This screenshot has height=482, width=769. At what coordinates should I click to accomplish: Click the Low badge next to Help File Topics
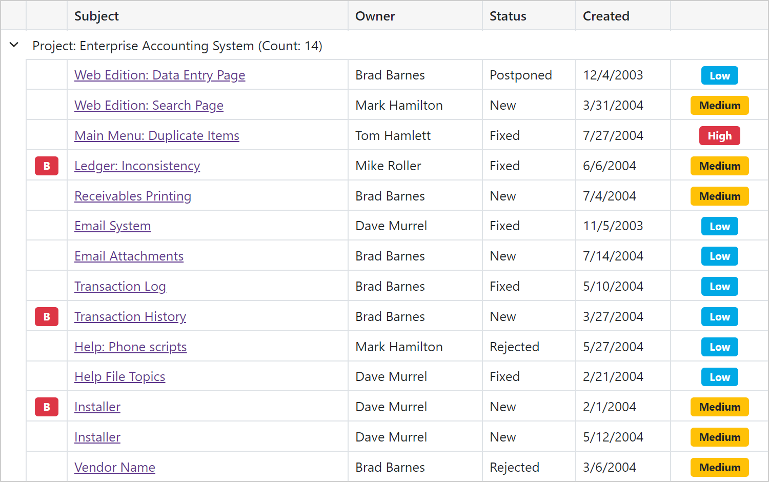click(x=719, y=376)
